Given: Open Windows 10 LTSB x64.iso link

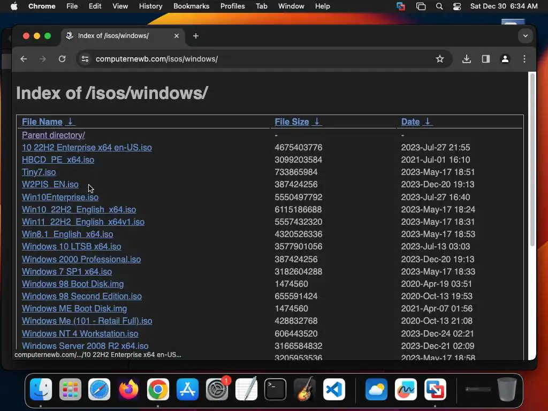Looking at the screenshot, I should point(72,247).
